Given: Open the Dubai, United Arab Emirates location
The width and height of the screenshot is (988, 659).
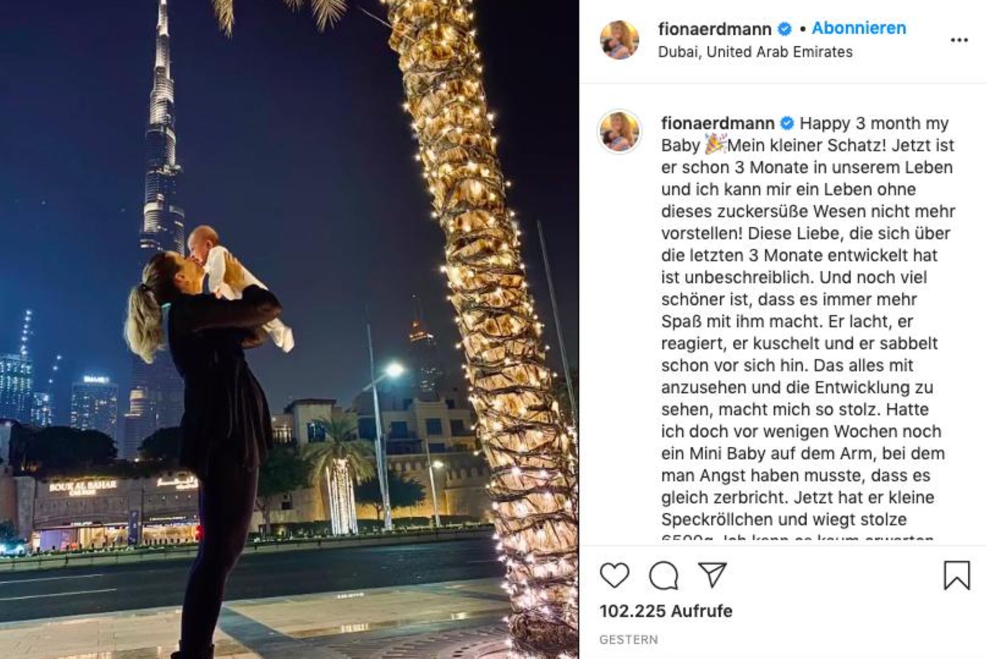Looking at the screenshot, I should click(x=755, y=52).
